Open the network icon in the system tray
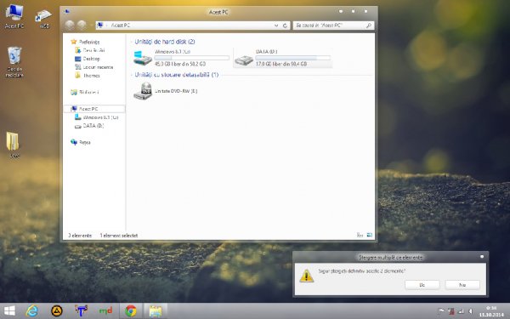Viewport: 510px width, 319px height. (461, 311)
